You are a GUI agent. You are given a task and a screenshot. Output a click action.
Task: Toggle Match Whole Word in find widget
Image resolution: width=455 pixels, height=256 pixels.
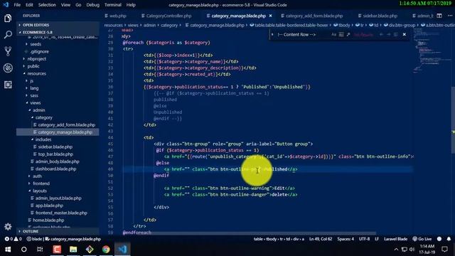pyautogui.click(x=341, y=35)
